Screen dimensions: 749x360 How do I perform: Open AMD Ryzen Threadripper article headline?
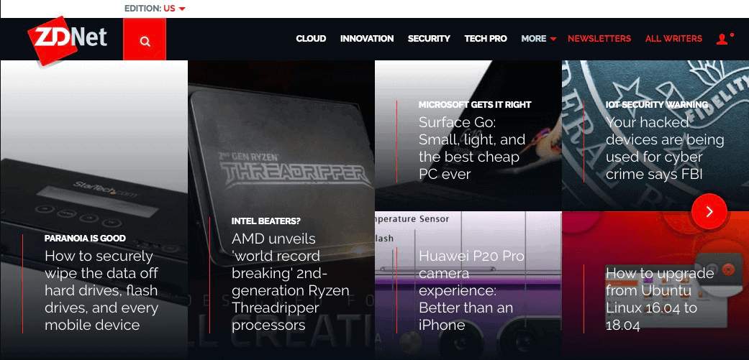pos(291,282)
